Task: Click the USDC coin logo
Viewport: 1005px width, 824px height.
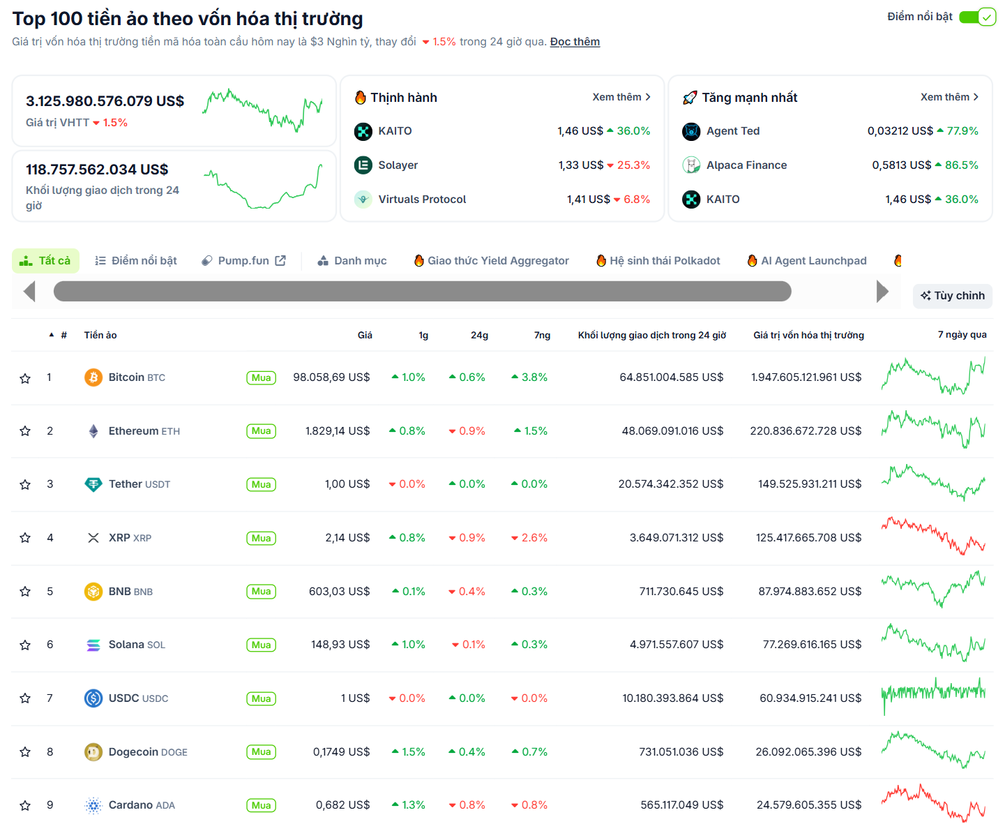Action: (93, 698)
